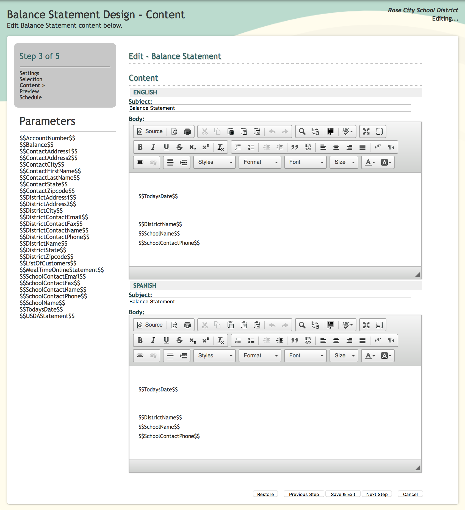Open Format dropdown in Spanish editor
This screenshot has width=465, height=510.
[x=260, y=356]
